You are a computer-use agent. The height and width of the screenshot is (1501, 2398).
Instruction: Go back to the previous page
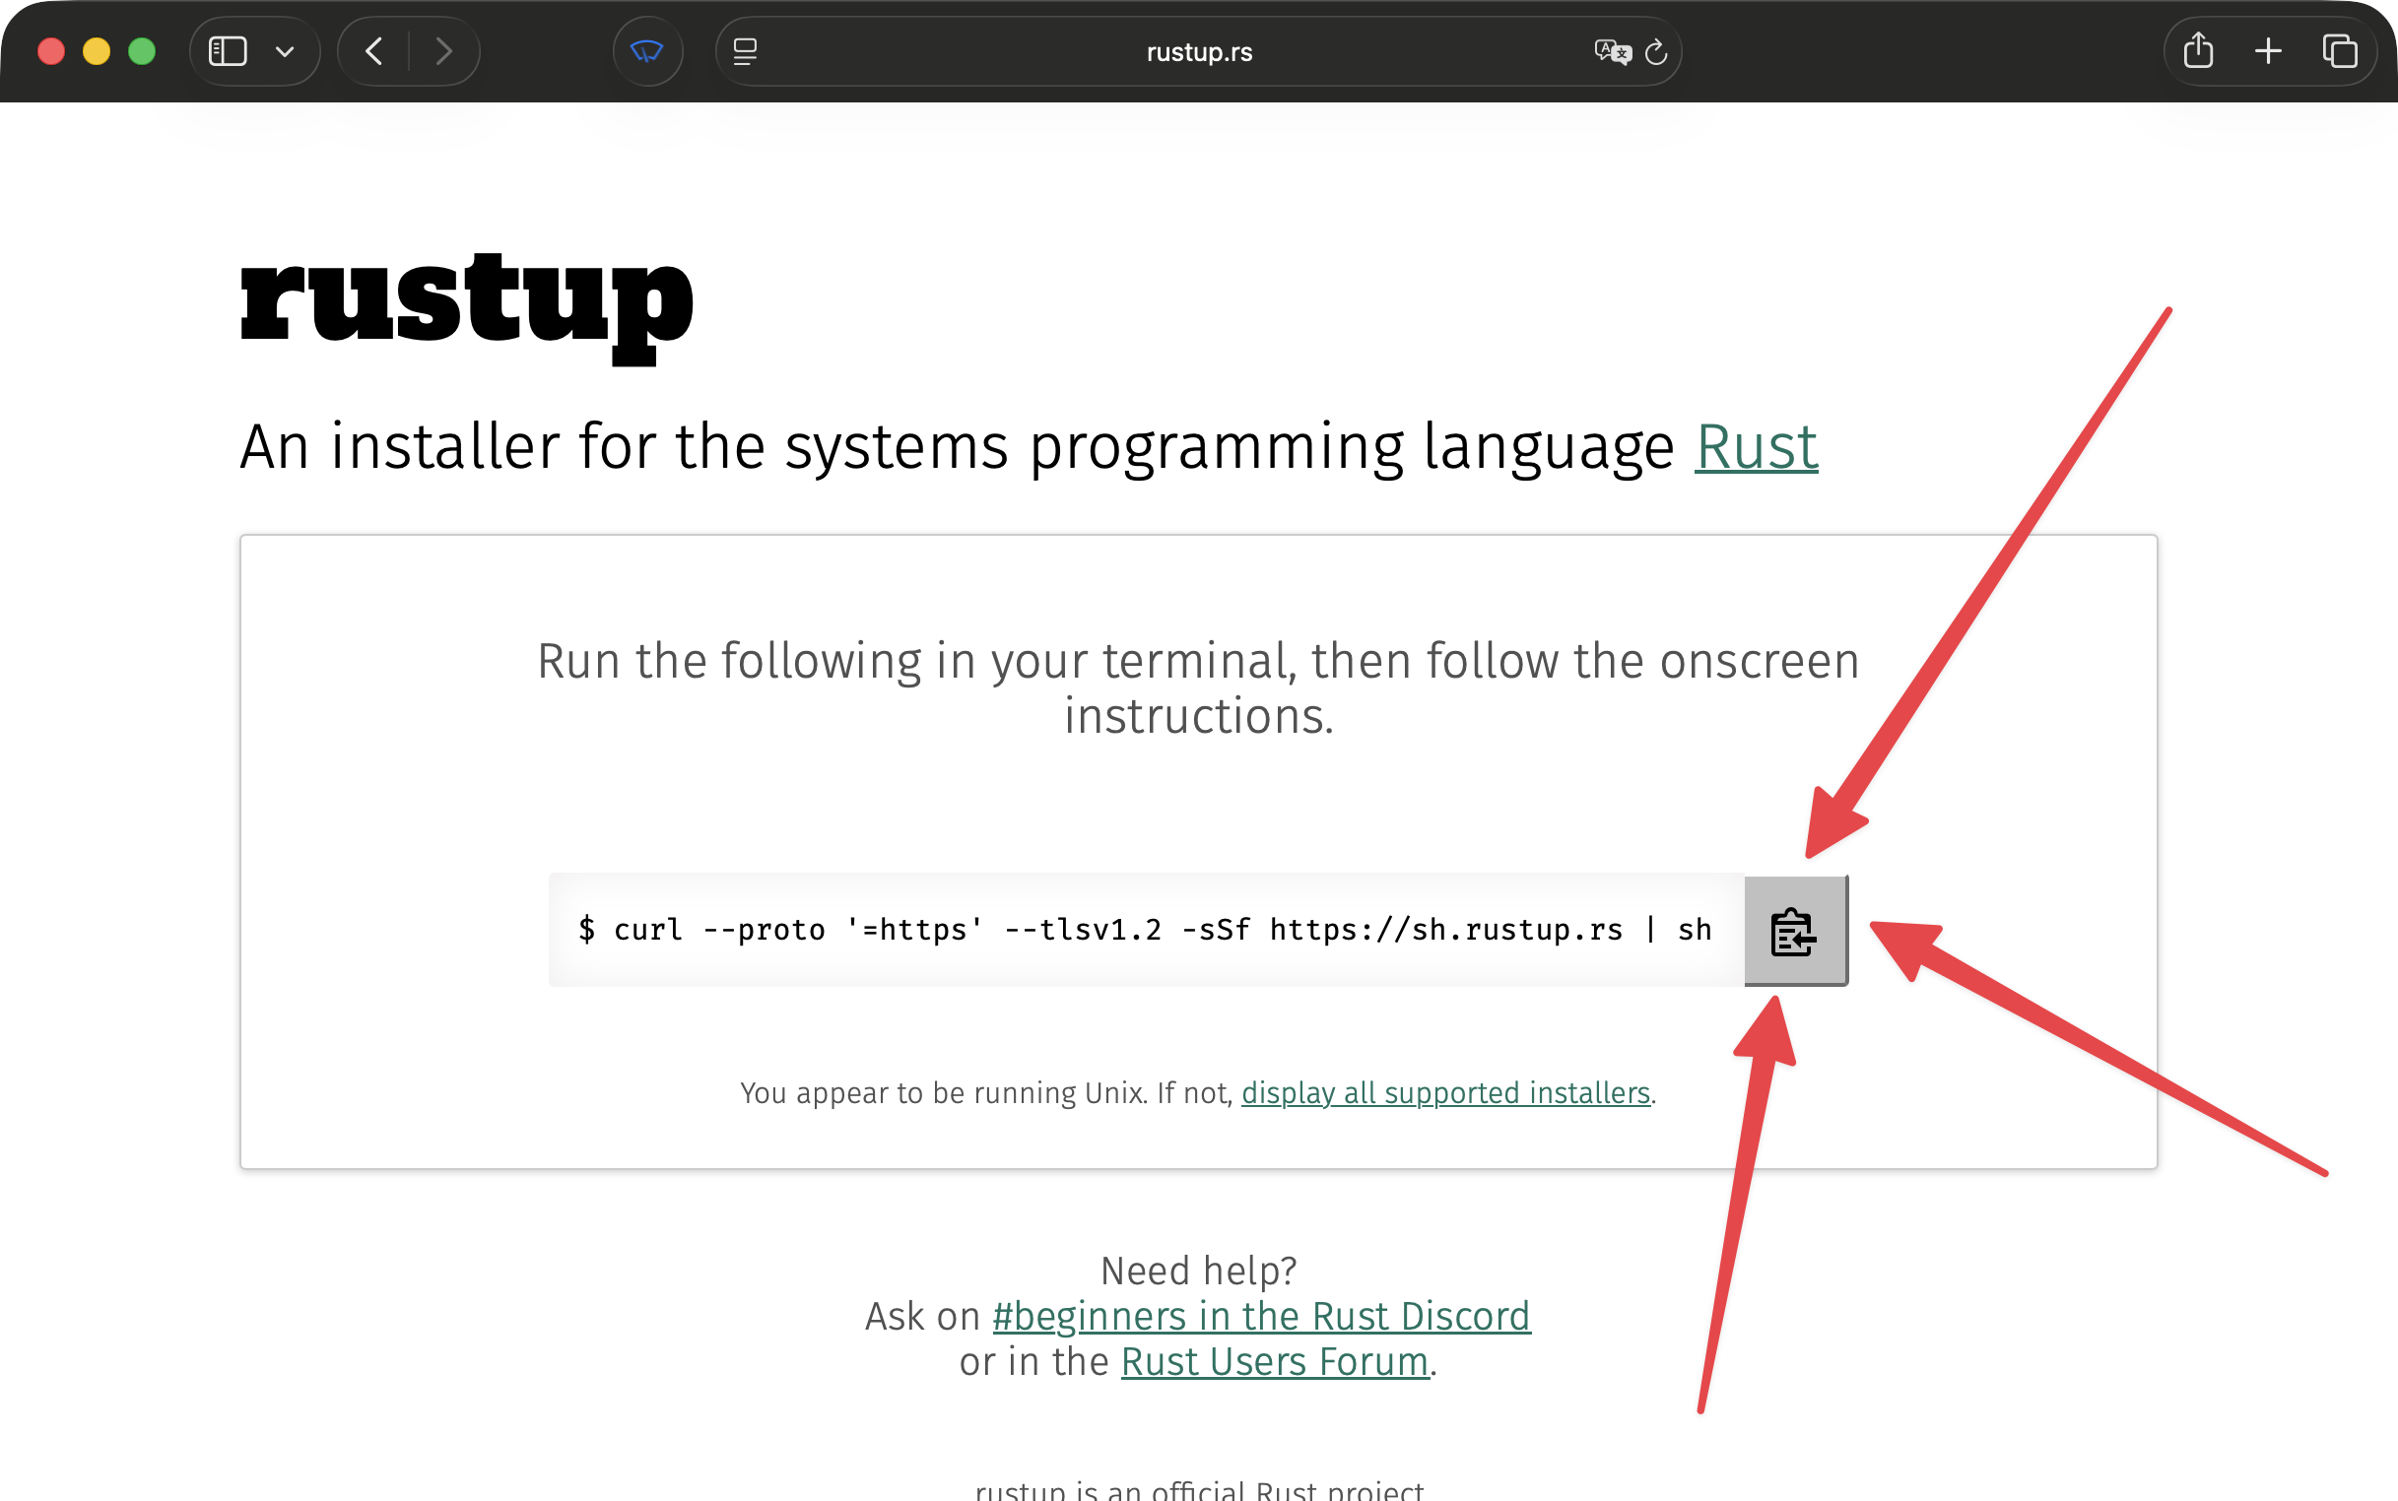click(x=372, y=50)
